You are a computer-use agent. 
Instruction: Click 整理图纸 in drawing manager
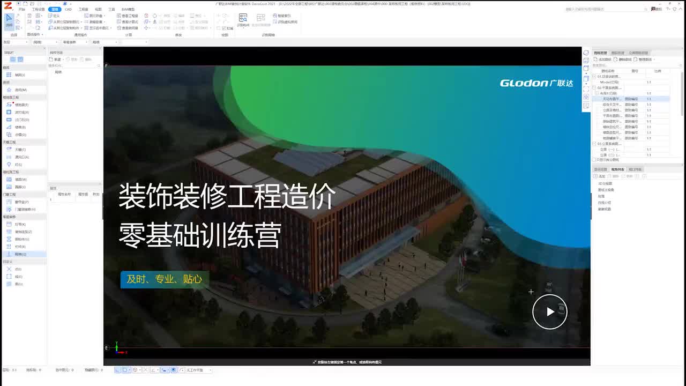pos(642,60)
